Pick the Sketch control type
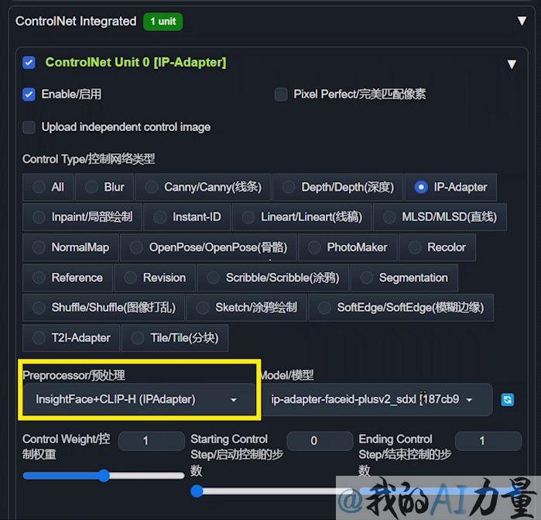The height and width of the screenshot is (520, 541). (246, 308)
